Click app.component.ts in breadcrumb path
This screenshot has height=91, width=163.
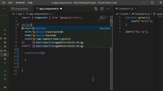(x=39, y=14)
